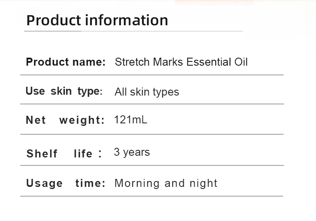The image size is (316, 221).
Task: Click the word "Essential" in the product name
Action: pos(209,62)
